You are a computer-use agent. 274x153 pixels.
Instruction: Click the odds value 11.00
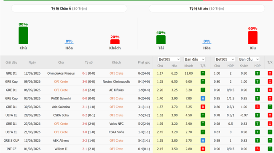189,73
